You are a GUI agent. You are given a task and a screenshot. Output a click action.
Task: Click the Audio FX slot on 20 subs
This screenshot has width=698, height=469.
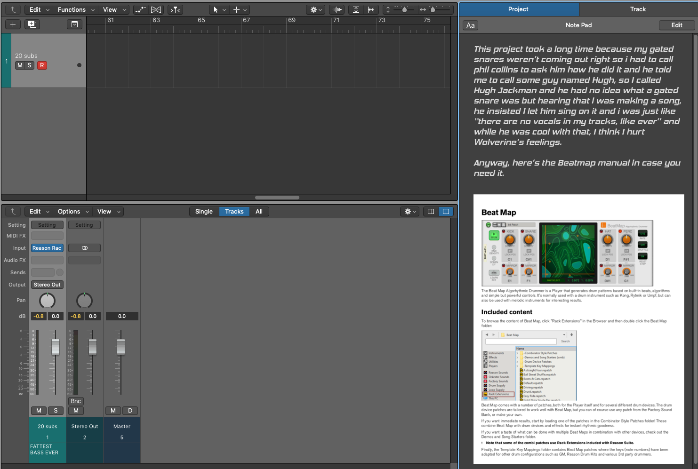(47, 260)
